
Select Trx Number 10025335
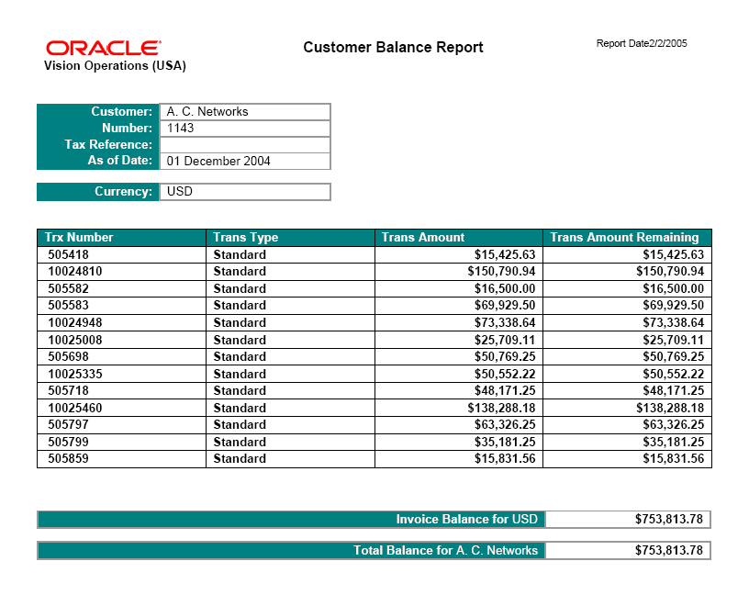coord(75,375)
